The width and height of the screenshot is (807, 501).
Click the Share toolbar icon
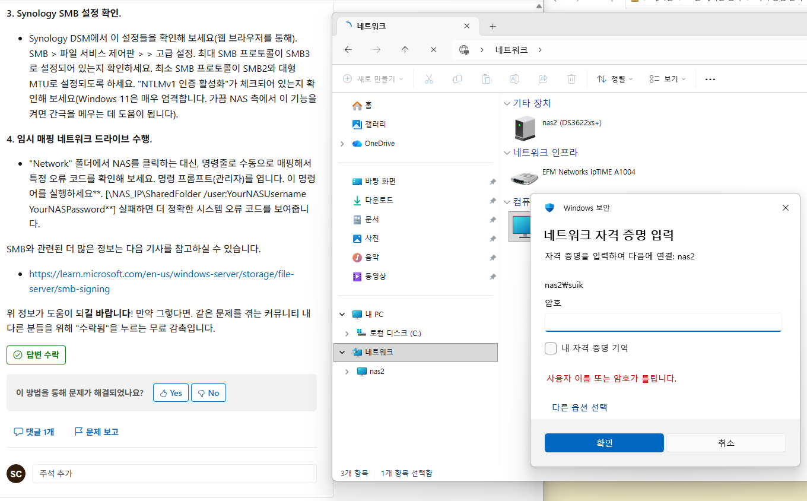(543, 79)
